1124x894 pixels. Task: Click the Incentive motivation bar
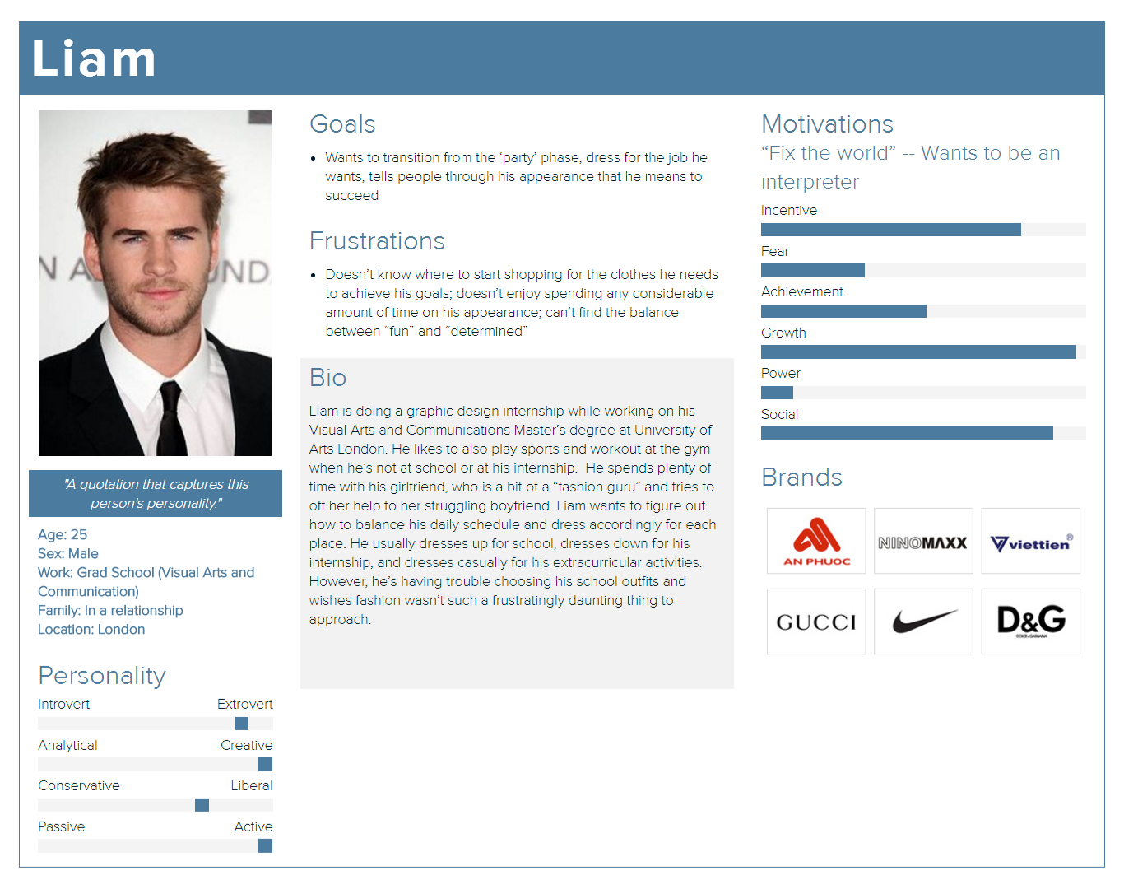(x=923, y=230)
